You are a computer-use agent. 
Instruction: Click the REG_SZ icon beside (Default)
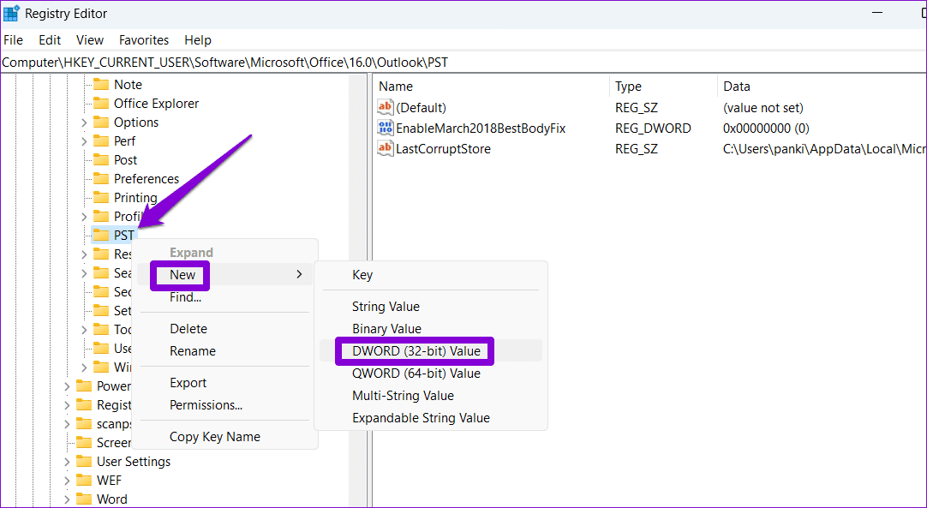(386, 107)
